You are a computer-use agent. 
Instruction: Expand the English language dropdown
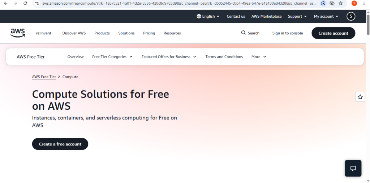tap(208, 16)
